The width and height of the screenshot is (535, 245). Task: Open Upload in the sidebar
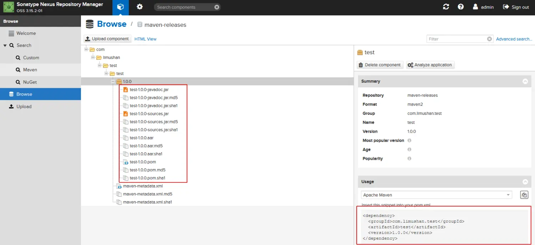pyautogui.click(x=40, y=106)
